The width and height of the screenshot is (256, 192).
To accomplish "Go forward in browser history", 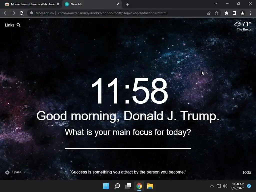I will (x=13, y=13).
